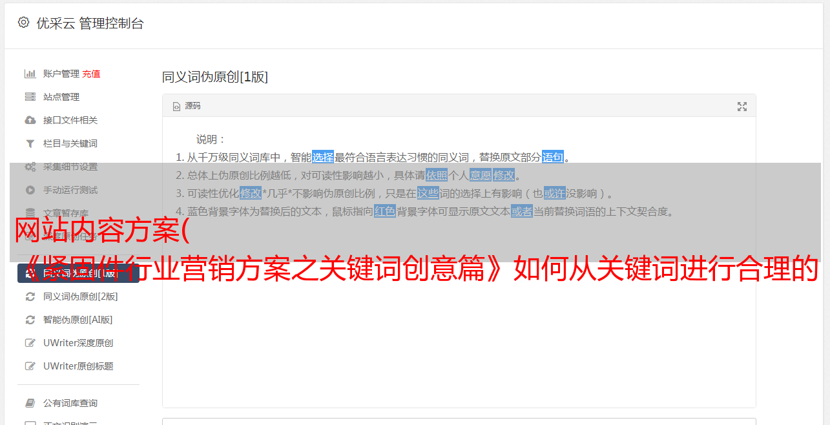830x425 pixels.
Task: Click the book icon for 公有词库查询
Action: point(30,403)
